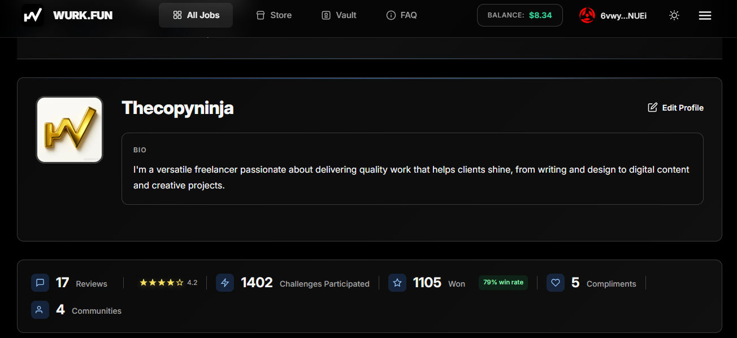Click the Edit Profile pencil icon
The image size is (737, 338).
[x=652, y=107]
